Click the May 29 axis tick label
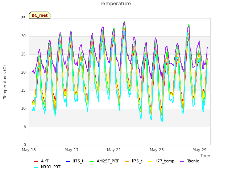 [x=199, y=150]
